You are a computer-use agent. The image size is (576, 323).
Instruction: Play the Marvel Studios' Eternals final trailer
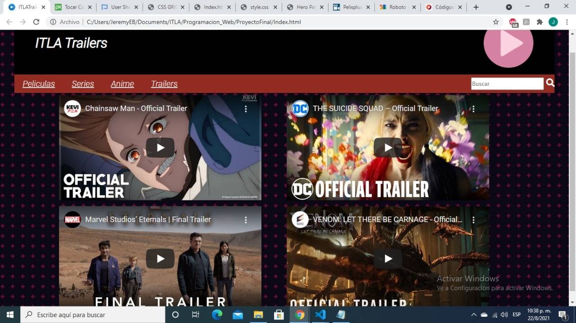[160, 259]
